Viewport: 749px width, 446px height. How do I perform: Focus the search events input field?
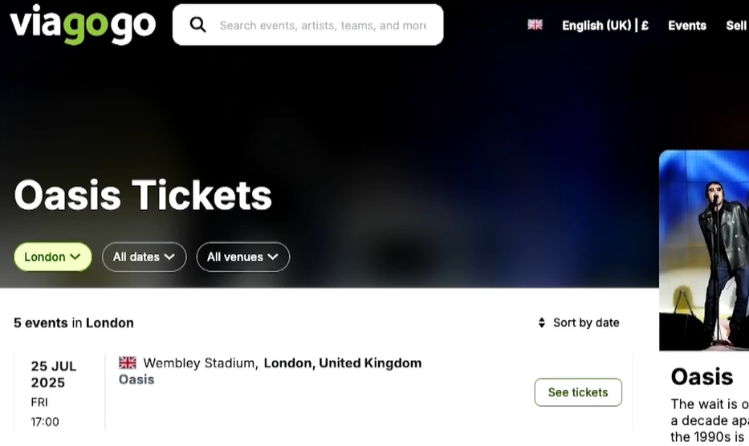[x=323, y=26]
